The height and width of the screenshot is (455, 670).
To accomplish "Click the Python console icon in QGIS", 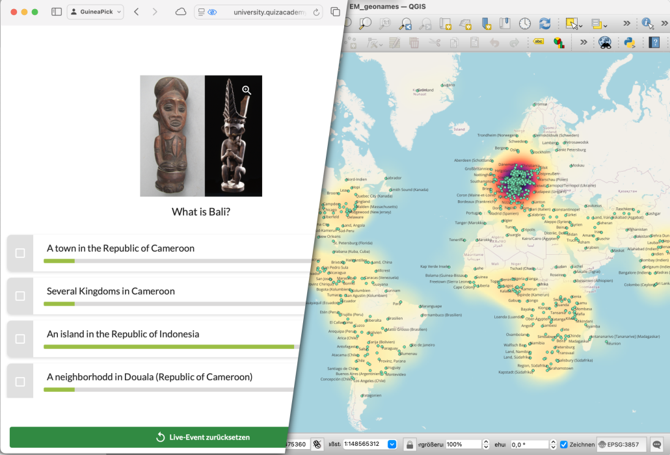I will click(629, 42).
